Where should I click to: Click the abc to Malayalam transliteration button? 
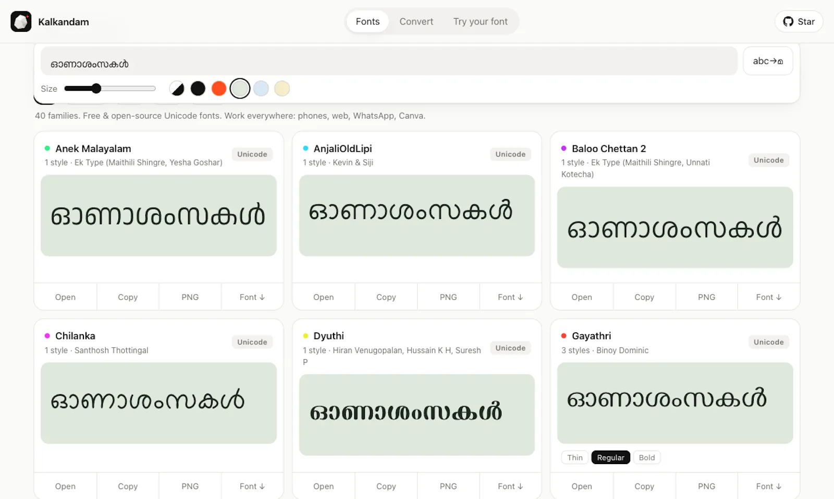click(768, 61)
